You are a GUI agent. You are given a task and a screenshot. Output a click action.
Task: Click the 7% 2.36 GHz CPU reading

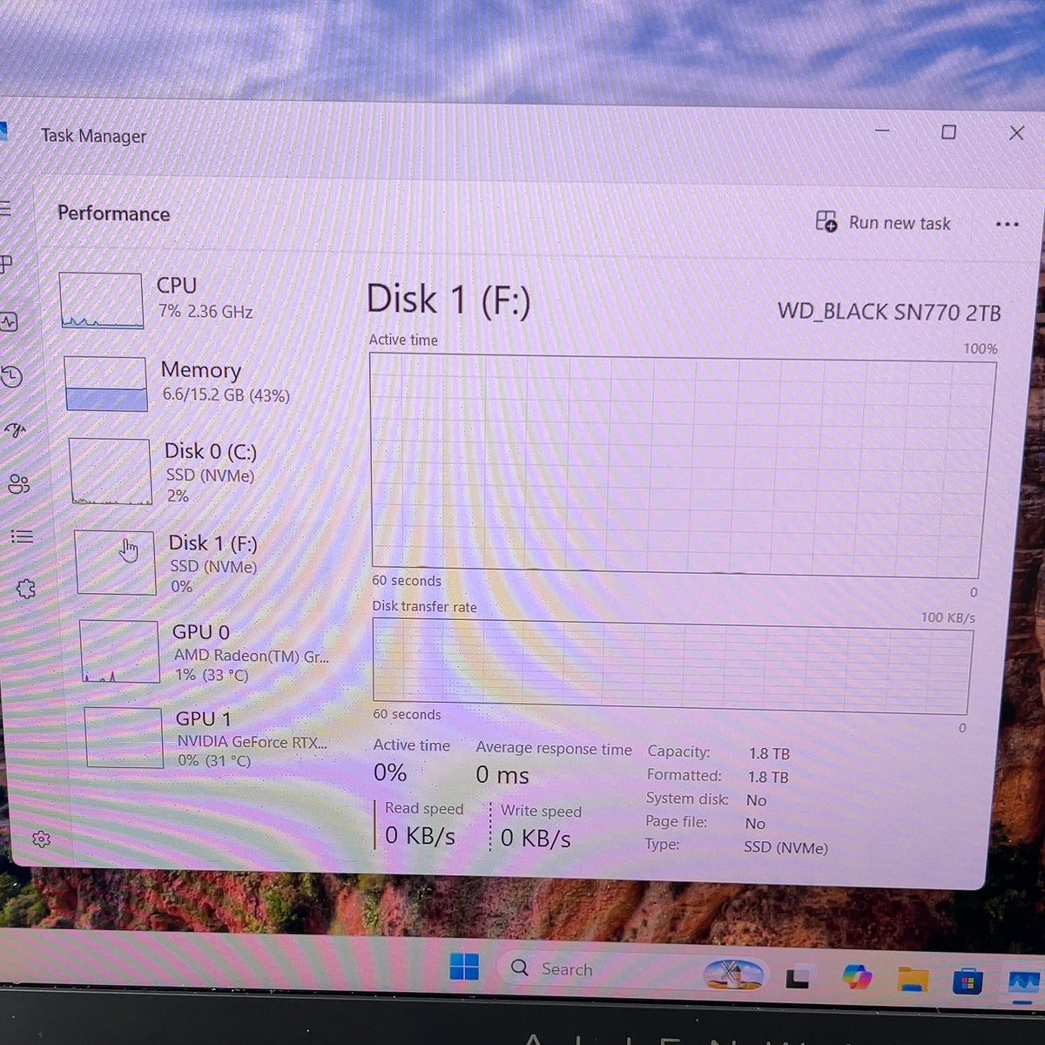click(x=206, y=311)
